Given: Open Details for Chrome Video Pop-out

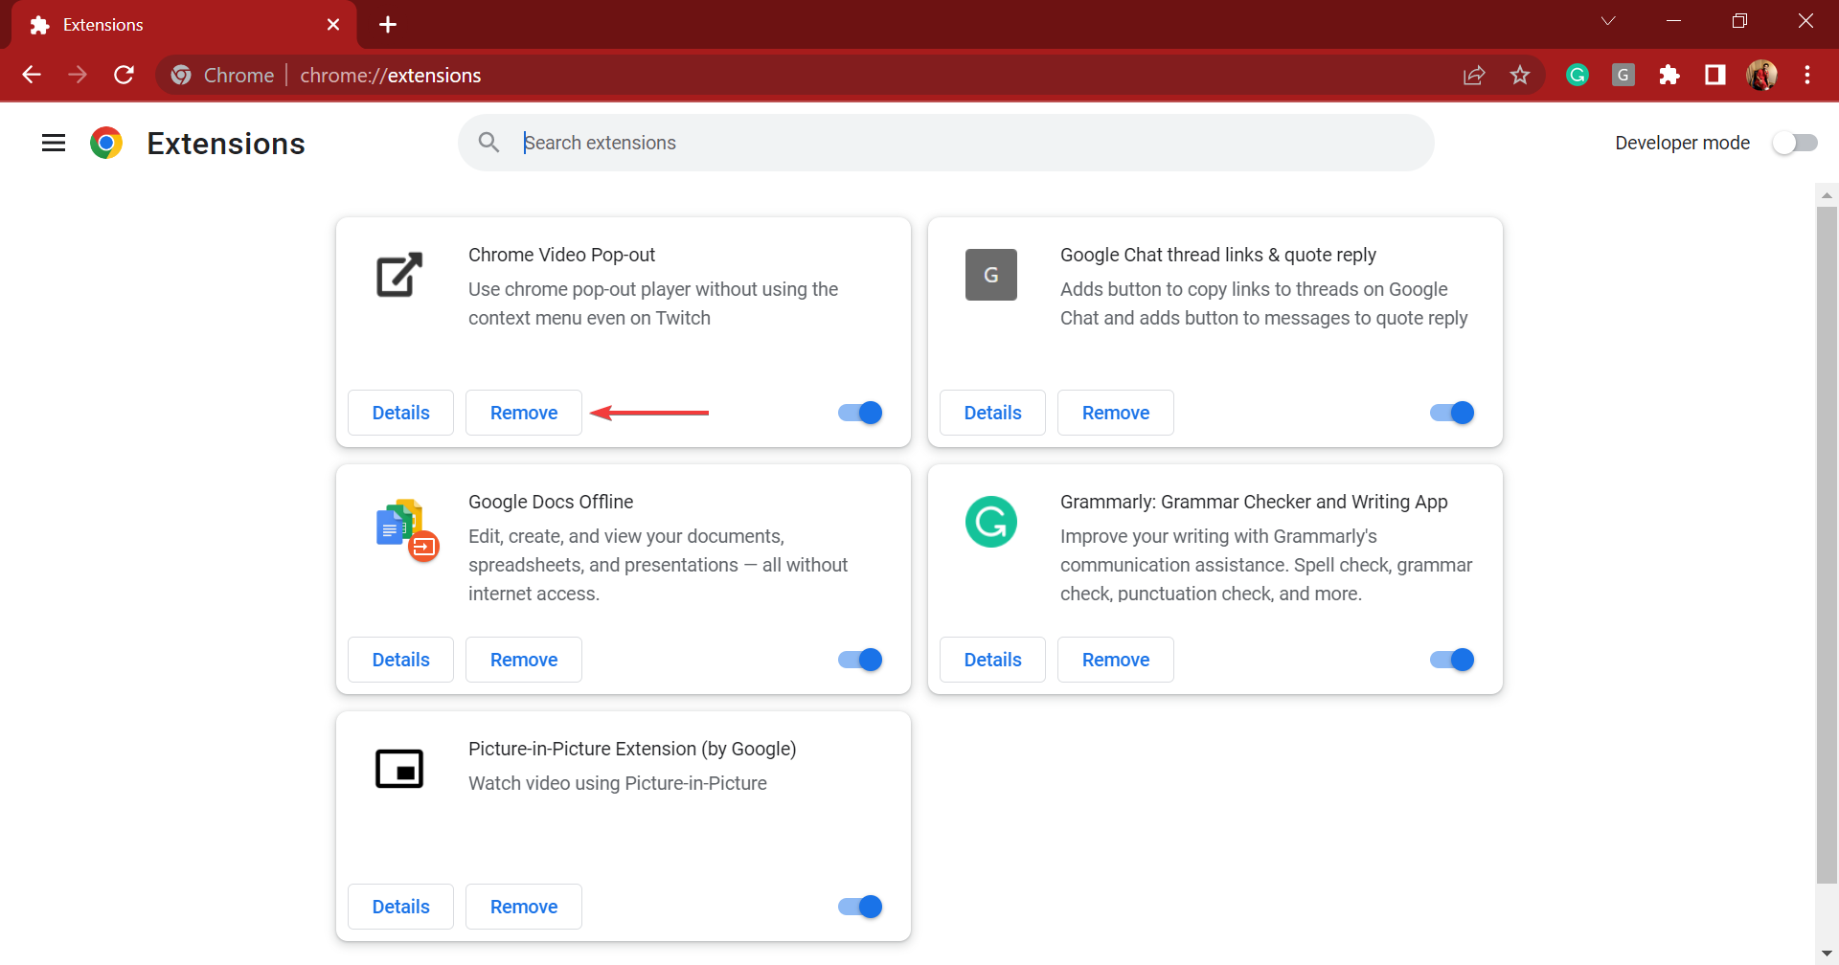Looking at the screenshot, I should tap(400, 413).
